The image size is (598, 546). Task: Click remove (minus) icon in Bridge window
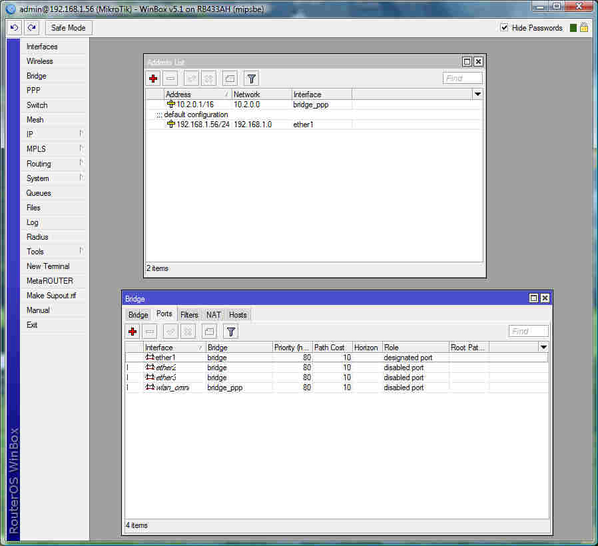pyautogui.click(x=150, y=332)
